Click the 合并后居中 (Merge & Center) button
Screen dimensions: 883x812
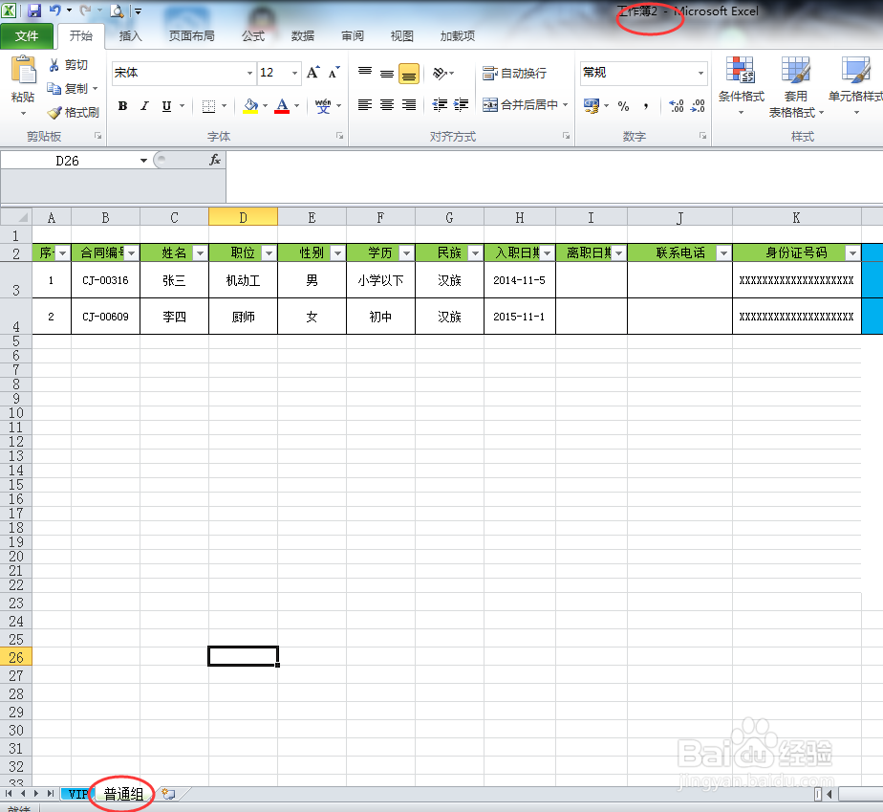point(520,105)
